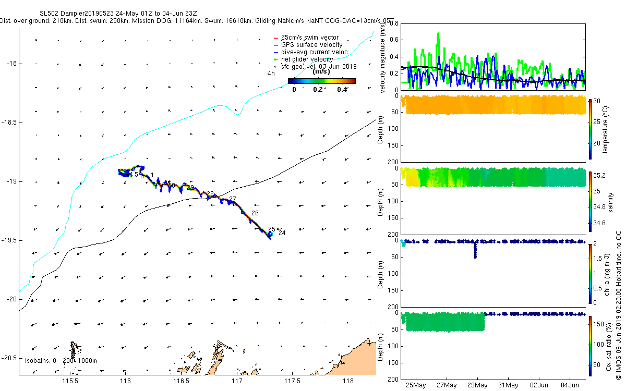Click the temperature (°C) colorbar
This screenshot has width=626, height=391.
(x=589, y=129)
